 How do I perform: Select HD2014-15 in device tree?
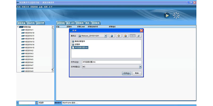click(x=30, y=48)
